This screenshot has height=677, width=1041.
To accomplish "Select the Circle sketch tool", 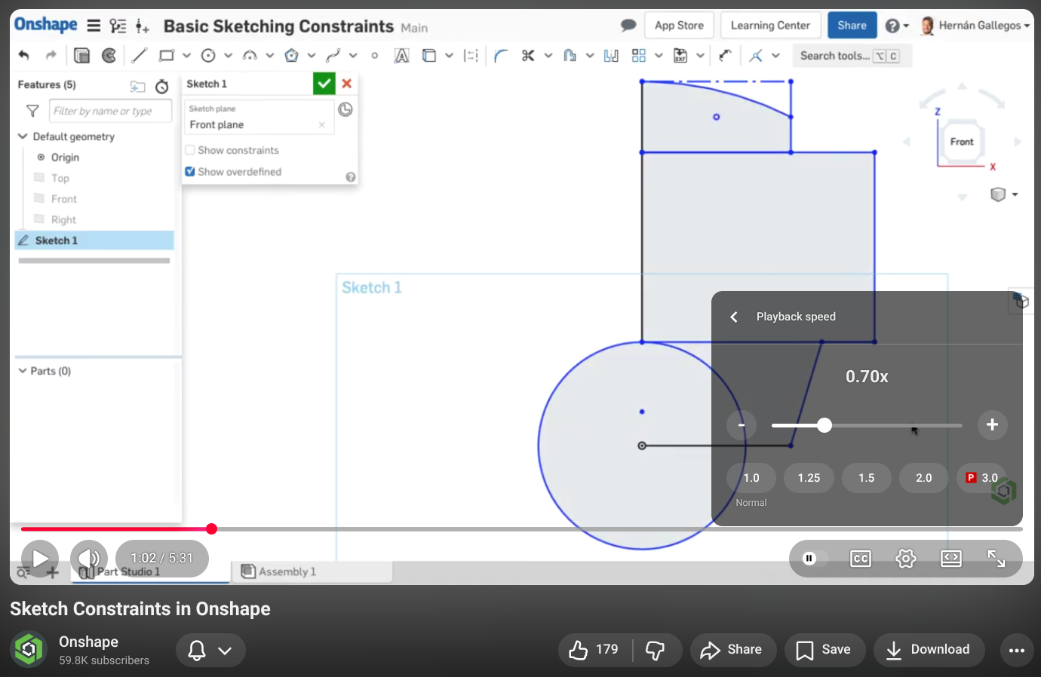I will [x=208, y=55].
